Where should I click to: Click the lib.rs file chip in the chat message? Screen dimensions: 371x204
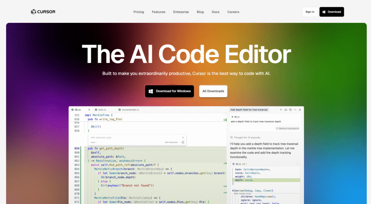(x=235, y=117)
